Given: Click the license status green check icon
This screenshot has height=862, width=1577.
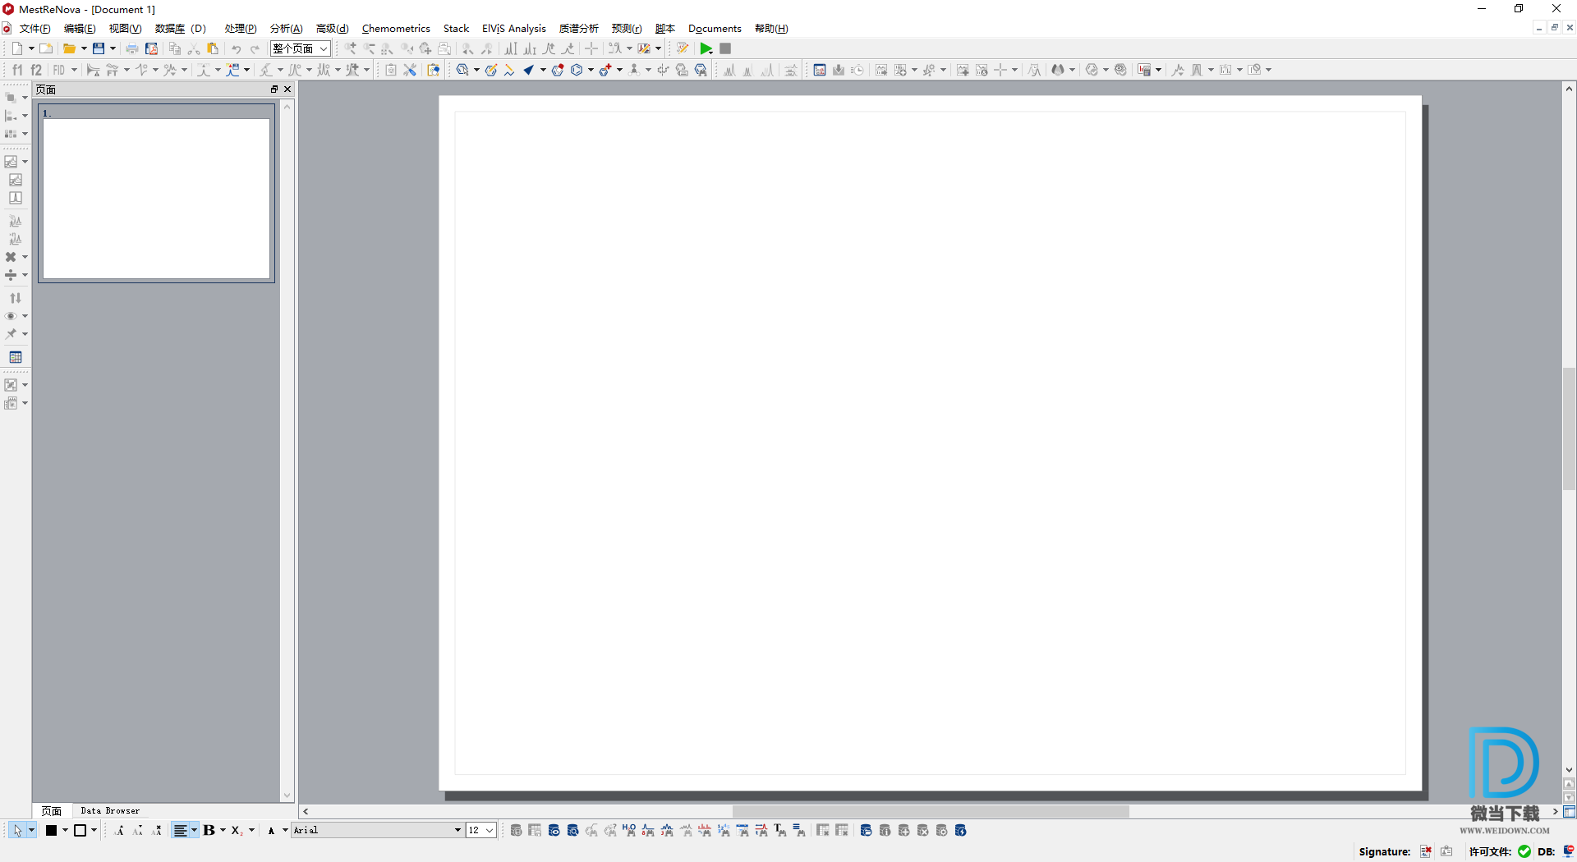Looking at the screenshot, I should (1524, 851).
